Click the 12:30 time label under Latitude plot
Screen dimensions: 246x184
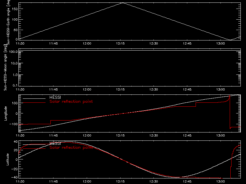[x=154, y=181]
